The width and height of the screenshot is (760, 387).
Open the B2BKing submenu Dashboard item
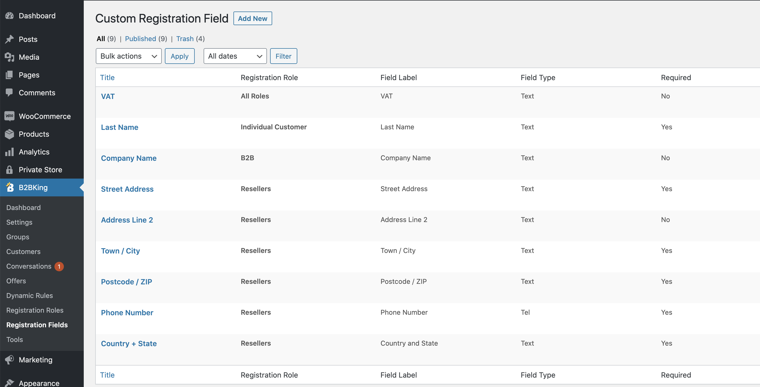click(x=24, y=208)
